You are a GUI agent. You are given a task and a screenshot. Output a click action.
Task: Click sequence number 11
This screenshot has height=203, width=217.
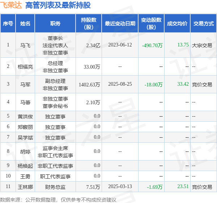(x=8, y=186)
